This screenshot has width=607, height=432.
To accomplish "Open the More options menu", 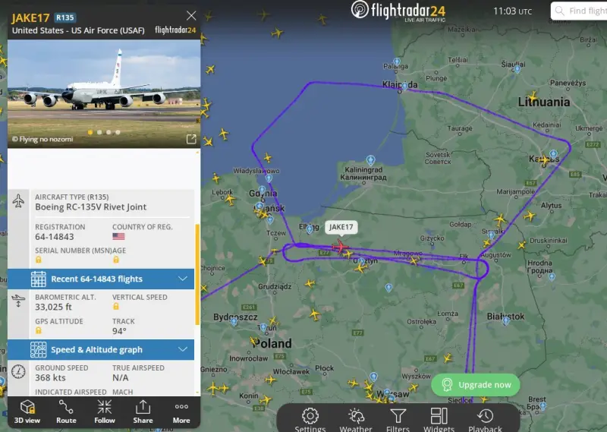I will 181,412.
